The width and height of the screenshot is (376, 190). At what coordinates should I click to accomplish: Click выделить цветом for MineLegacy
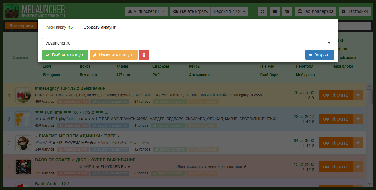110,102
